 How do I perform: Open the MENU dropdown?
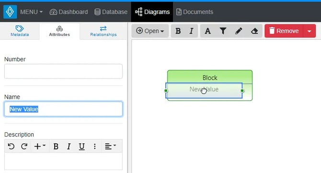31,12
